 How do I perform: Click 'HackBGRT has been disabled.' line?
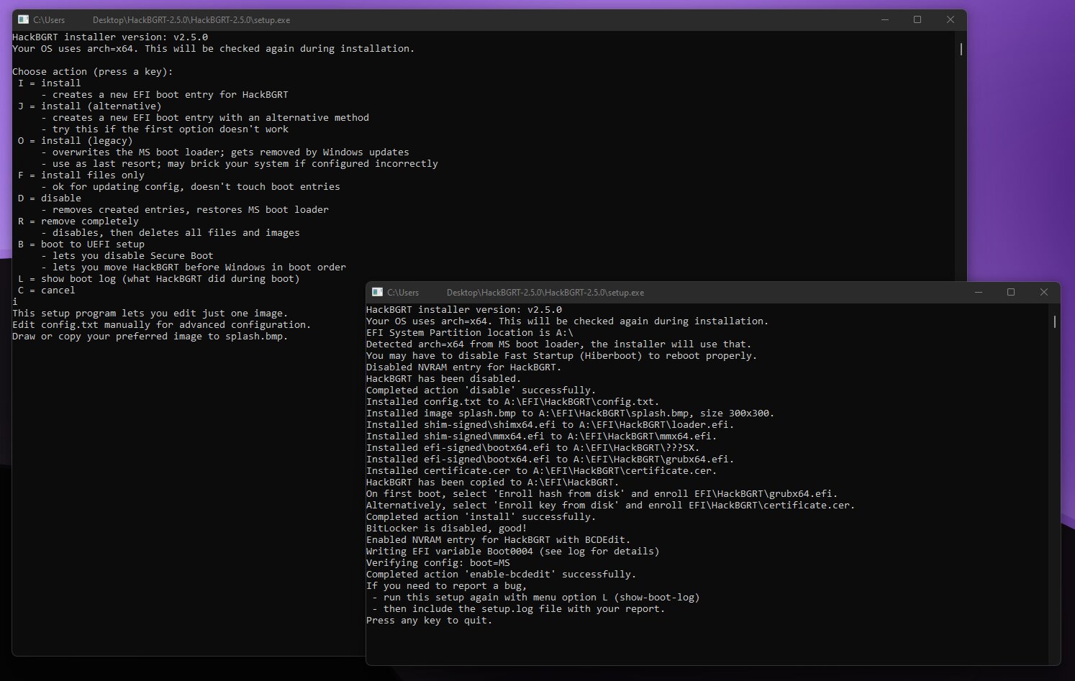point(444,379)
